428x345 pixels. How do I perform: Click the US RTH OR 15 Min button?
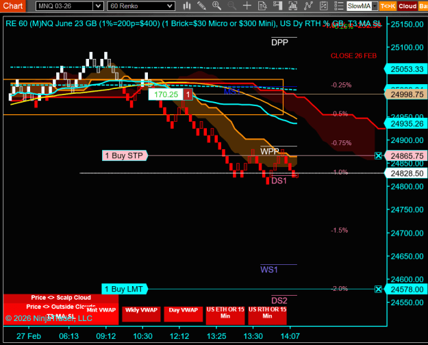pyautogui.click(x=267, y=315)
